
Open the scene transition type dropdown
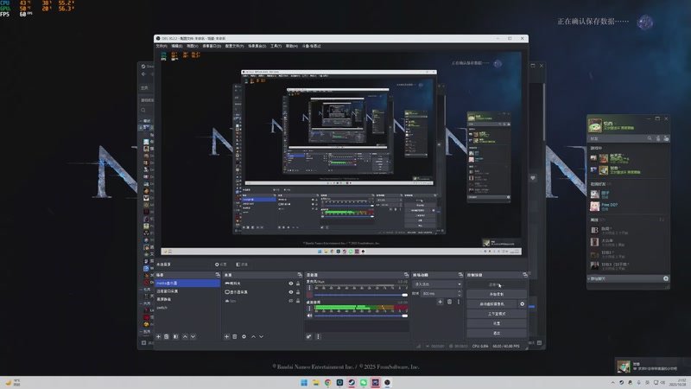437,284
